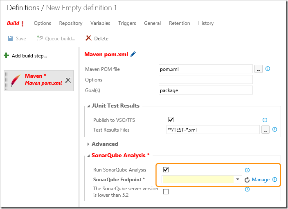
Task: Expand the Advanced section
Action: (x=88, y=144)
